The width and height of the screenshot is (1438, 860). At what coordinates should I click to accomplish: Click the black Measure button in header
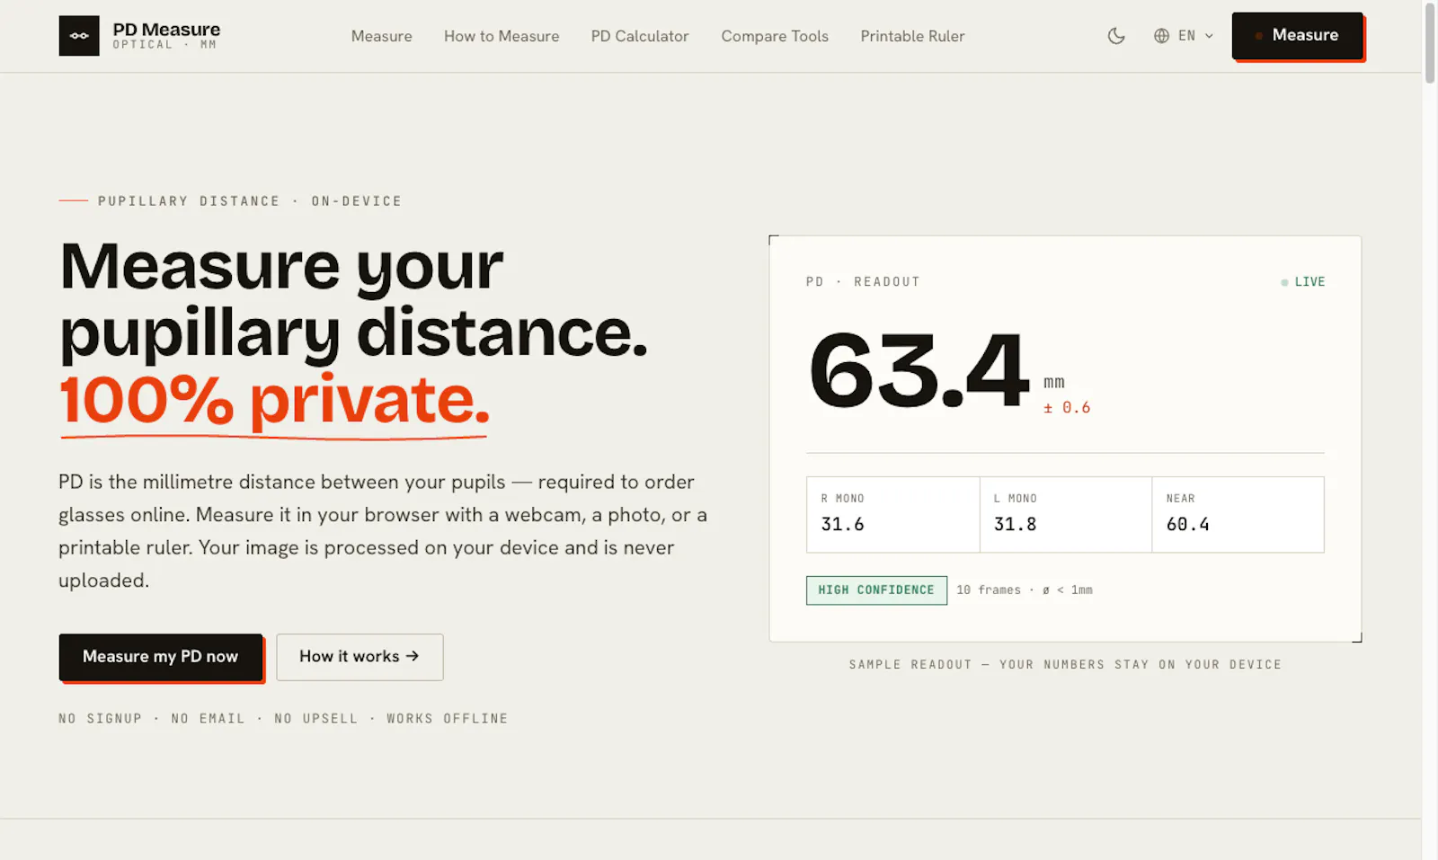pos(1297,35)
